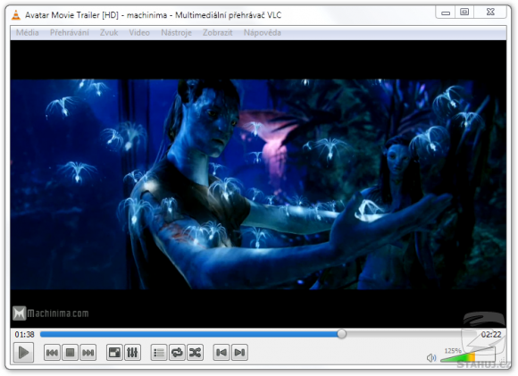
Task: Click the seek bar handle
Action: pyautogui.click(x=342, y=334)
